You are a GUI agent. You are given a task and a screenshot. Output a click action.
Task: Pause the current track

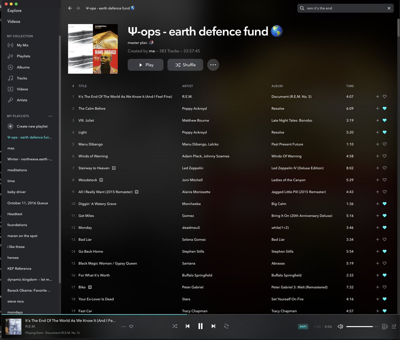200,326
